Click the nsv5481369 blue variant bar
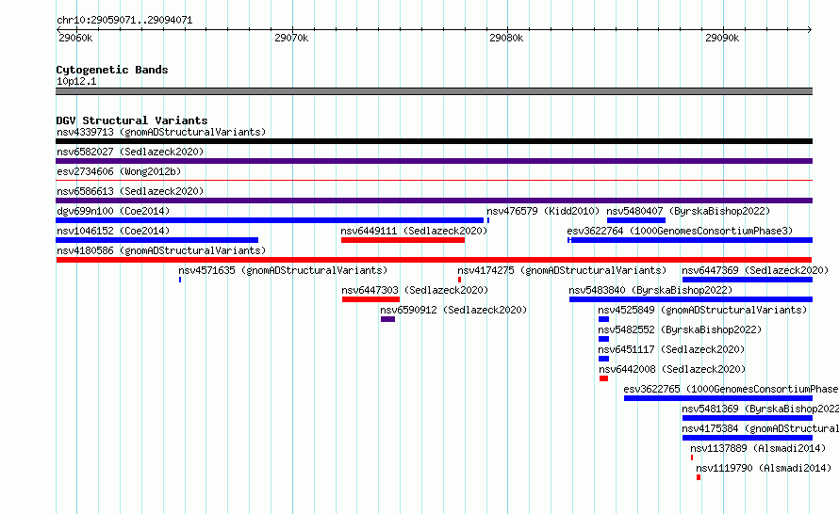This screenshot has height=514, width=839. tap(748, 418)
